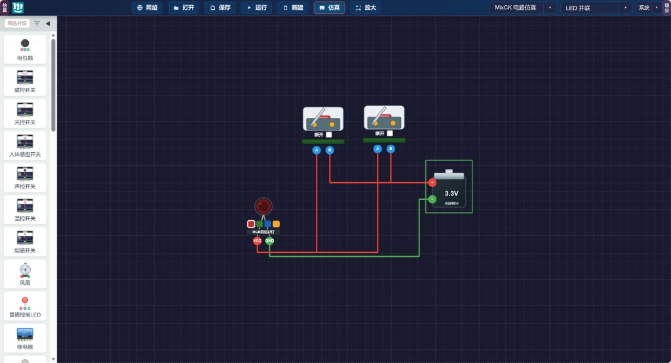The height and width of the screenshot is (363, 671).
Task: Open the MixCK 电路仿真 dropdown
Action: (522, 8)
